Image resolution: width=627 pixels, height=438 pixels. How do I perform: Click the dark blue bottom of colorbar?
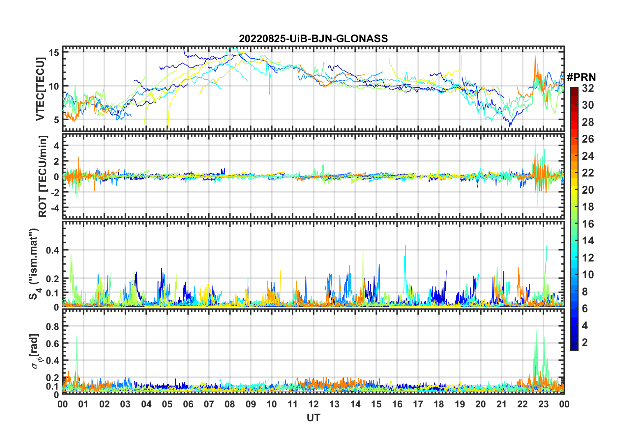(574, 347)
